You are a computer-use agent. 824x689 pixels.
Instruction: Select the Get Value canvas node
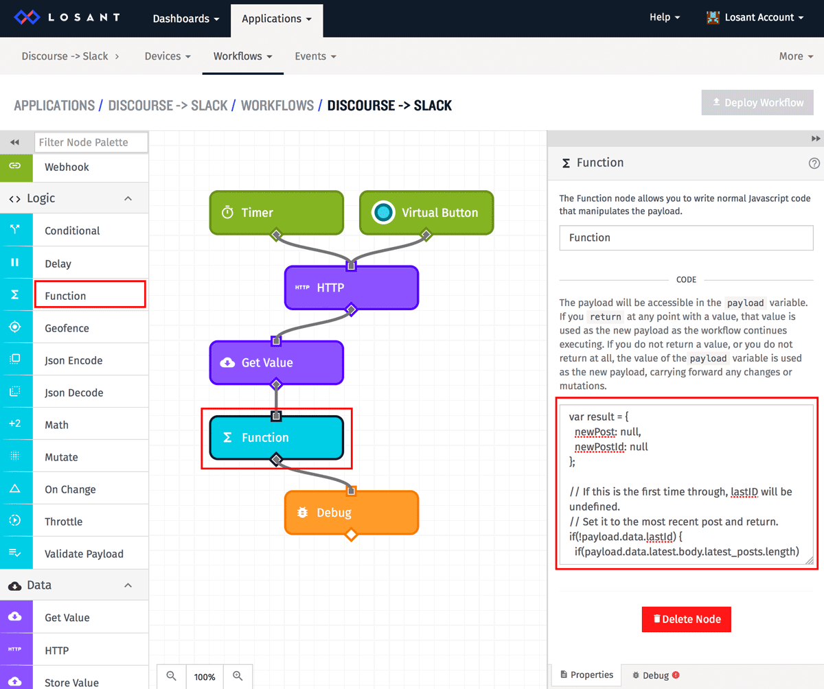point(276,362)
